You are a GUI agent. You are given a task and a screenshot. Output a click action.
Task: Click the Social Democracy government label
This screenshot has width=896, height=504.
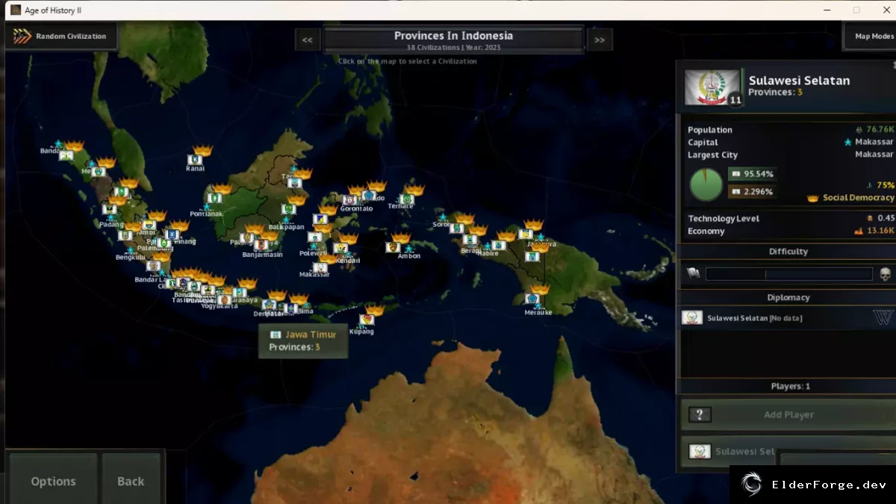click(x=858, y=198)
